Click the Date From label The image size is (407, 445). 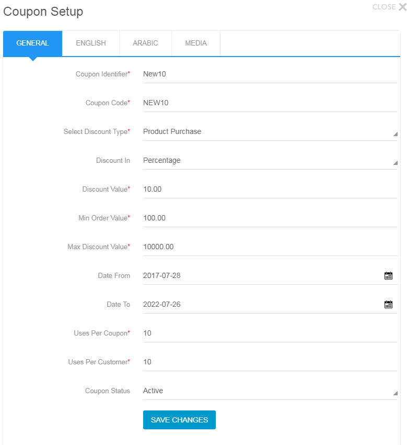tap(114, 275)
